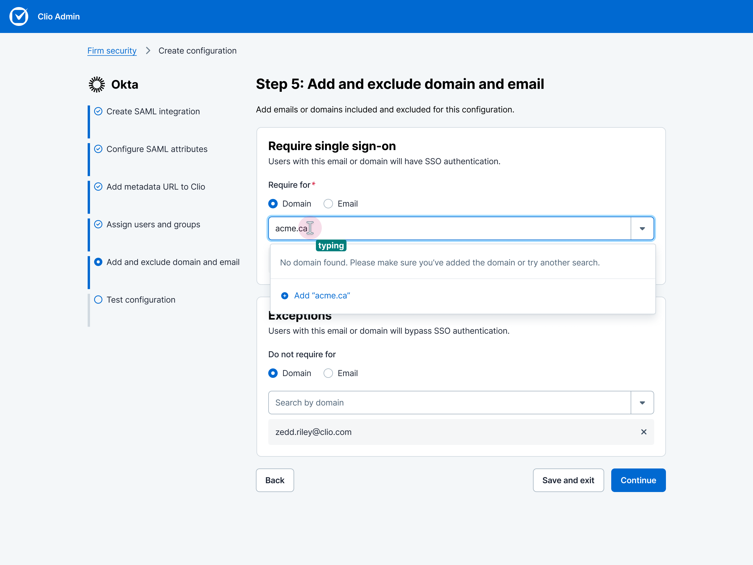Click the active step dot for Add and exclude domain
The height and width of the screenshot is (565, 753).
[x=98, y=262]
